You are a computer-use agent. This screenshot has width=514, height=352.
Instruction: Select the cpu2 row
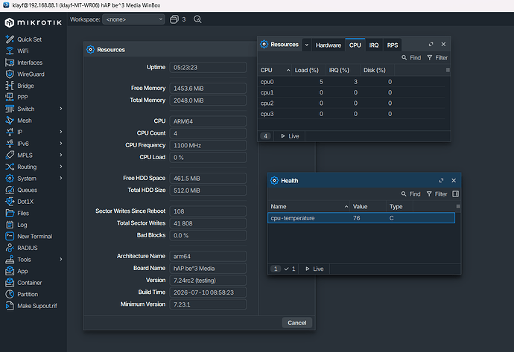point(352,103)
